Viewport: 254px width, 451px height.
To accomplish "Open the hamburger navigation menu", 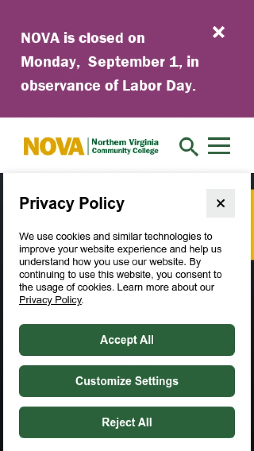I will click(219, 146).
